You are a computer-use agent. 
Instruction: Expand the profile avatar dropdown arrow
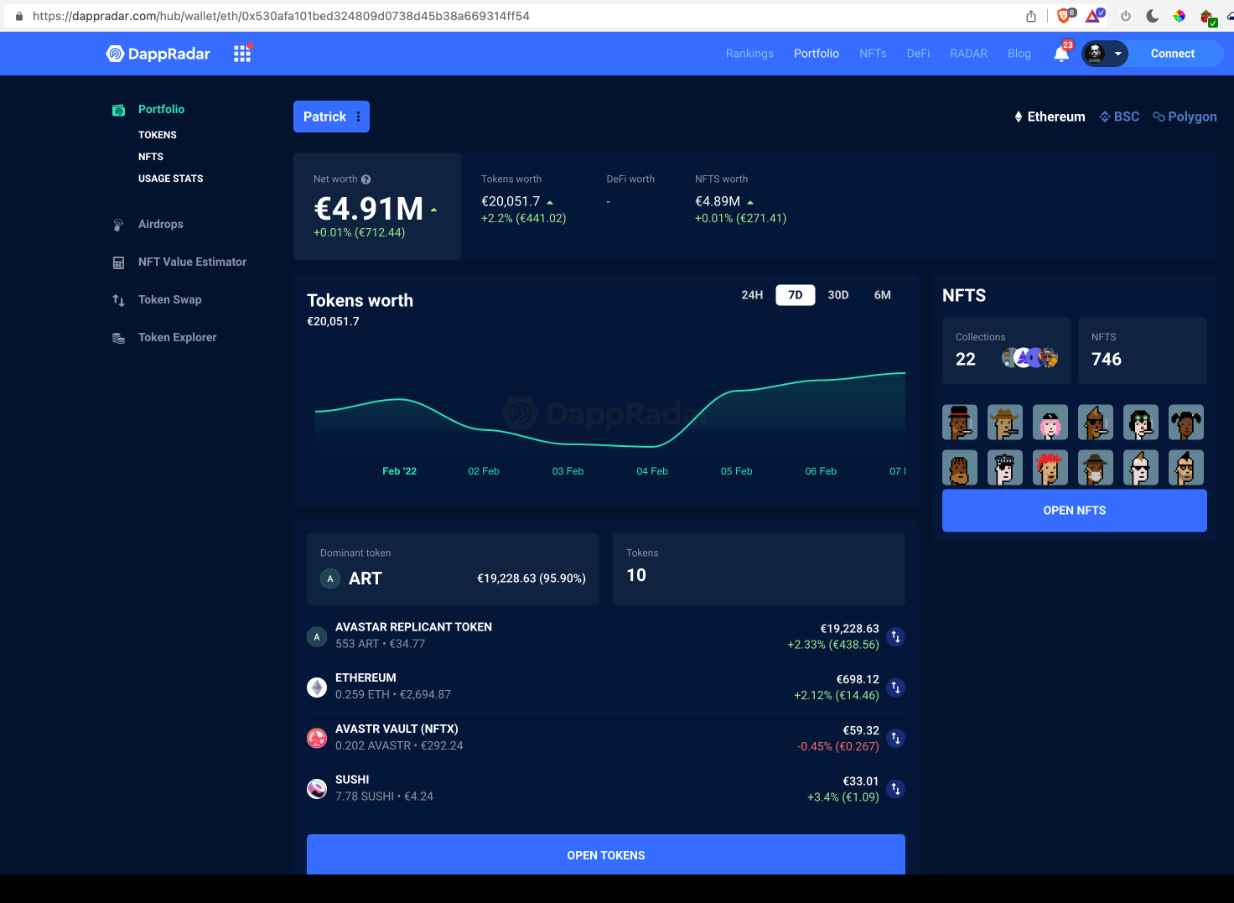[1117, 54]
